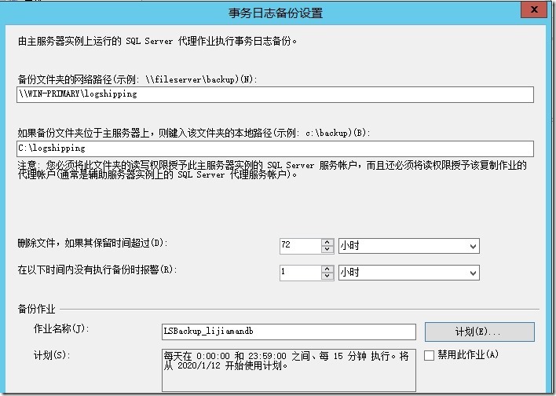Click the backup alert threshold value 1

click(x=299, y=272)
